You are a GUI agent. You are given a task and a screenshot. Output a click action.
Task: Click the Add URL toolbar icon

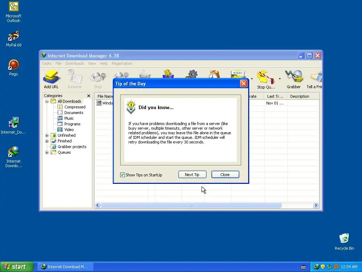[x=51, y=79]
